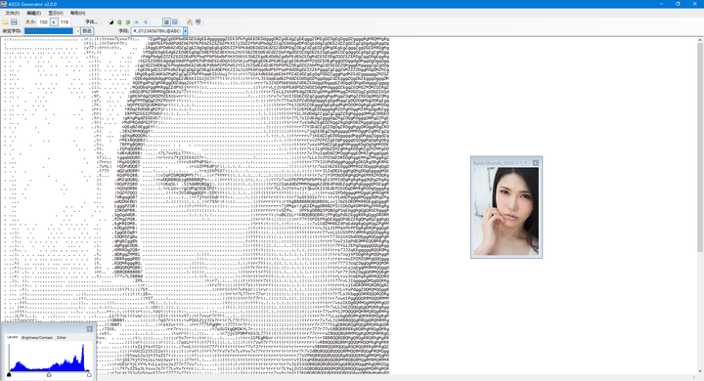Click the 字符 character set field
704x381 pixels.
(156, 31)
